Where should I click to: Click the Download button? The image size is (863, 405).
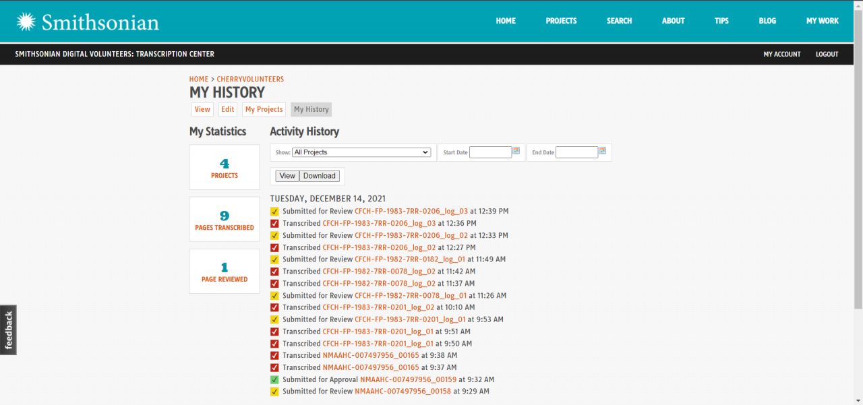[320, 176]
